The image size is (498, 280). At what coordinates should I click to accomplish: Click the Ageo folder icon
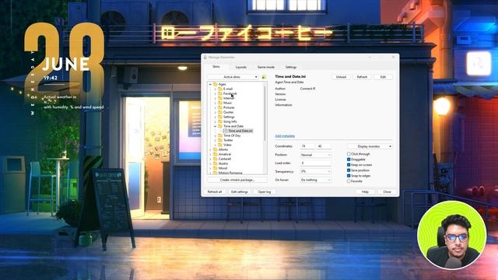coord(215,84)
